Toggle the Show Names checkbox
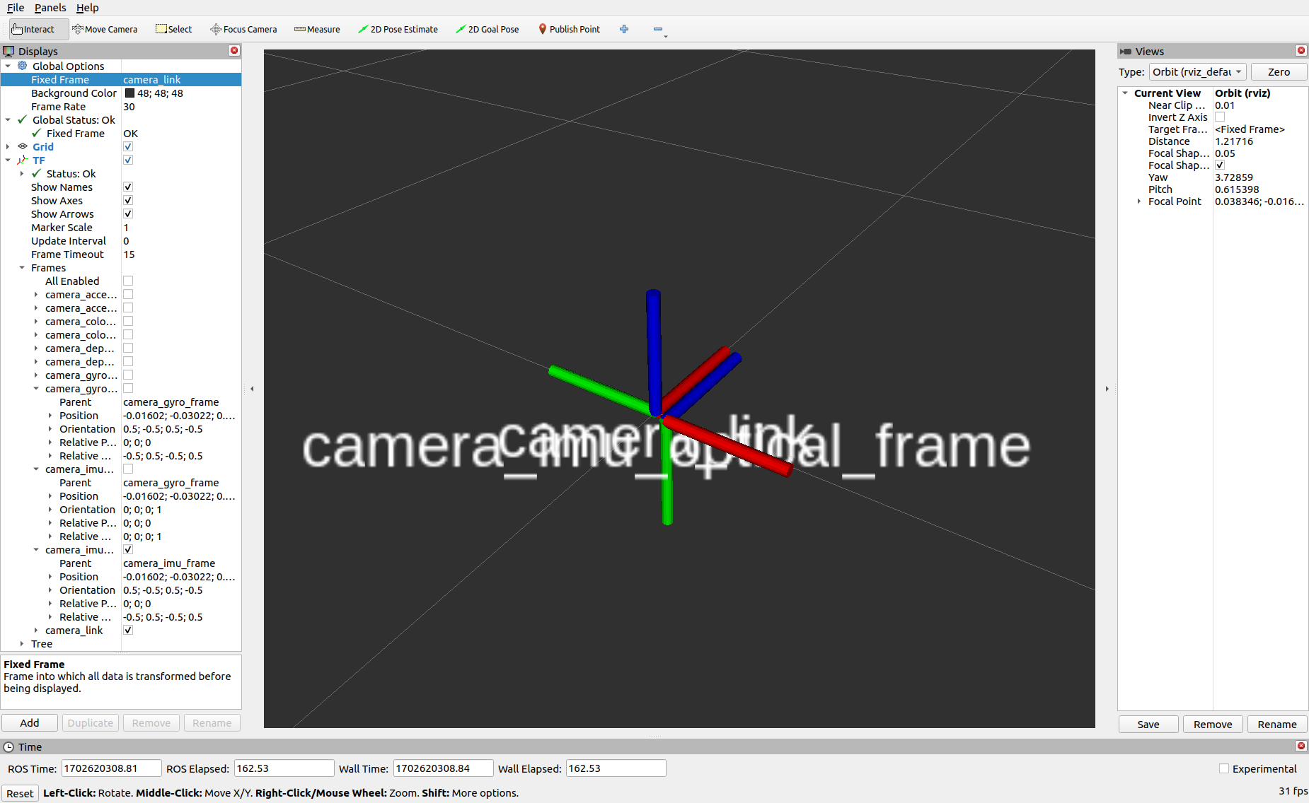This screenshot has width=1309, height=803. pos(128,187)
